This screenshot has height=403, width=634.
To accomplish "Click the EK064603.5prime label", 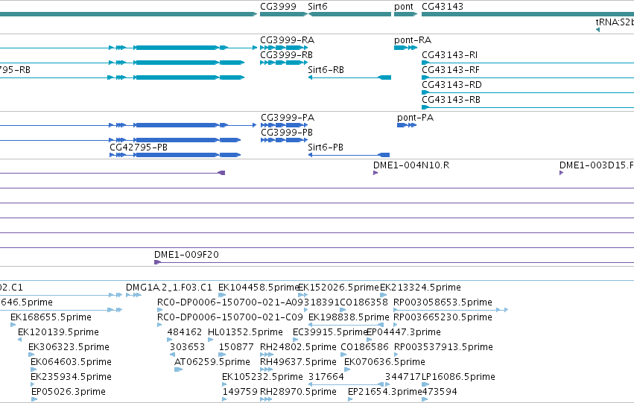I will tap(72, 362).
